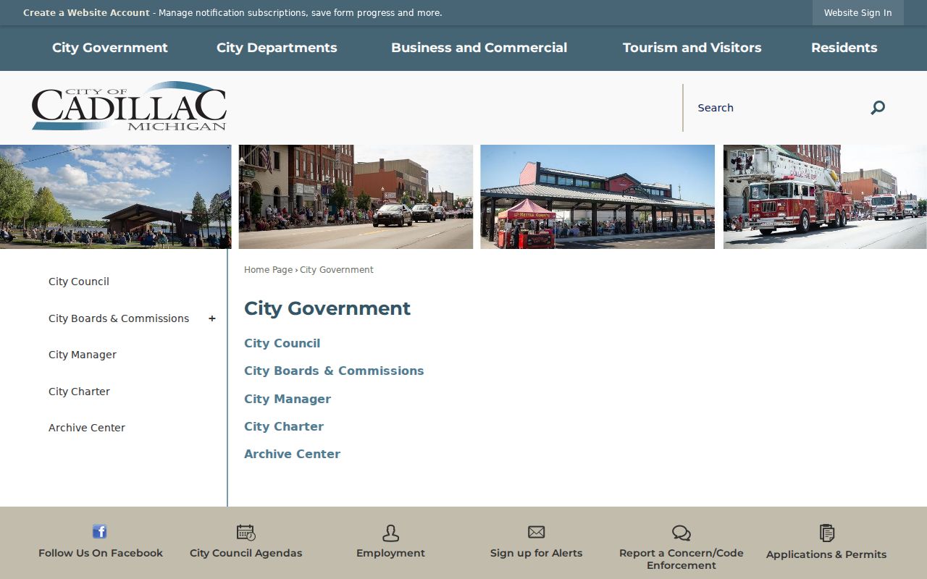Viewport: 927px width, 579px height.
Task: Open the Facebook icon in footer
Action: click(100, 531)
